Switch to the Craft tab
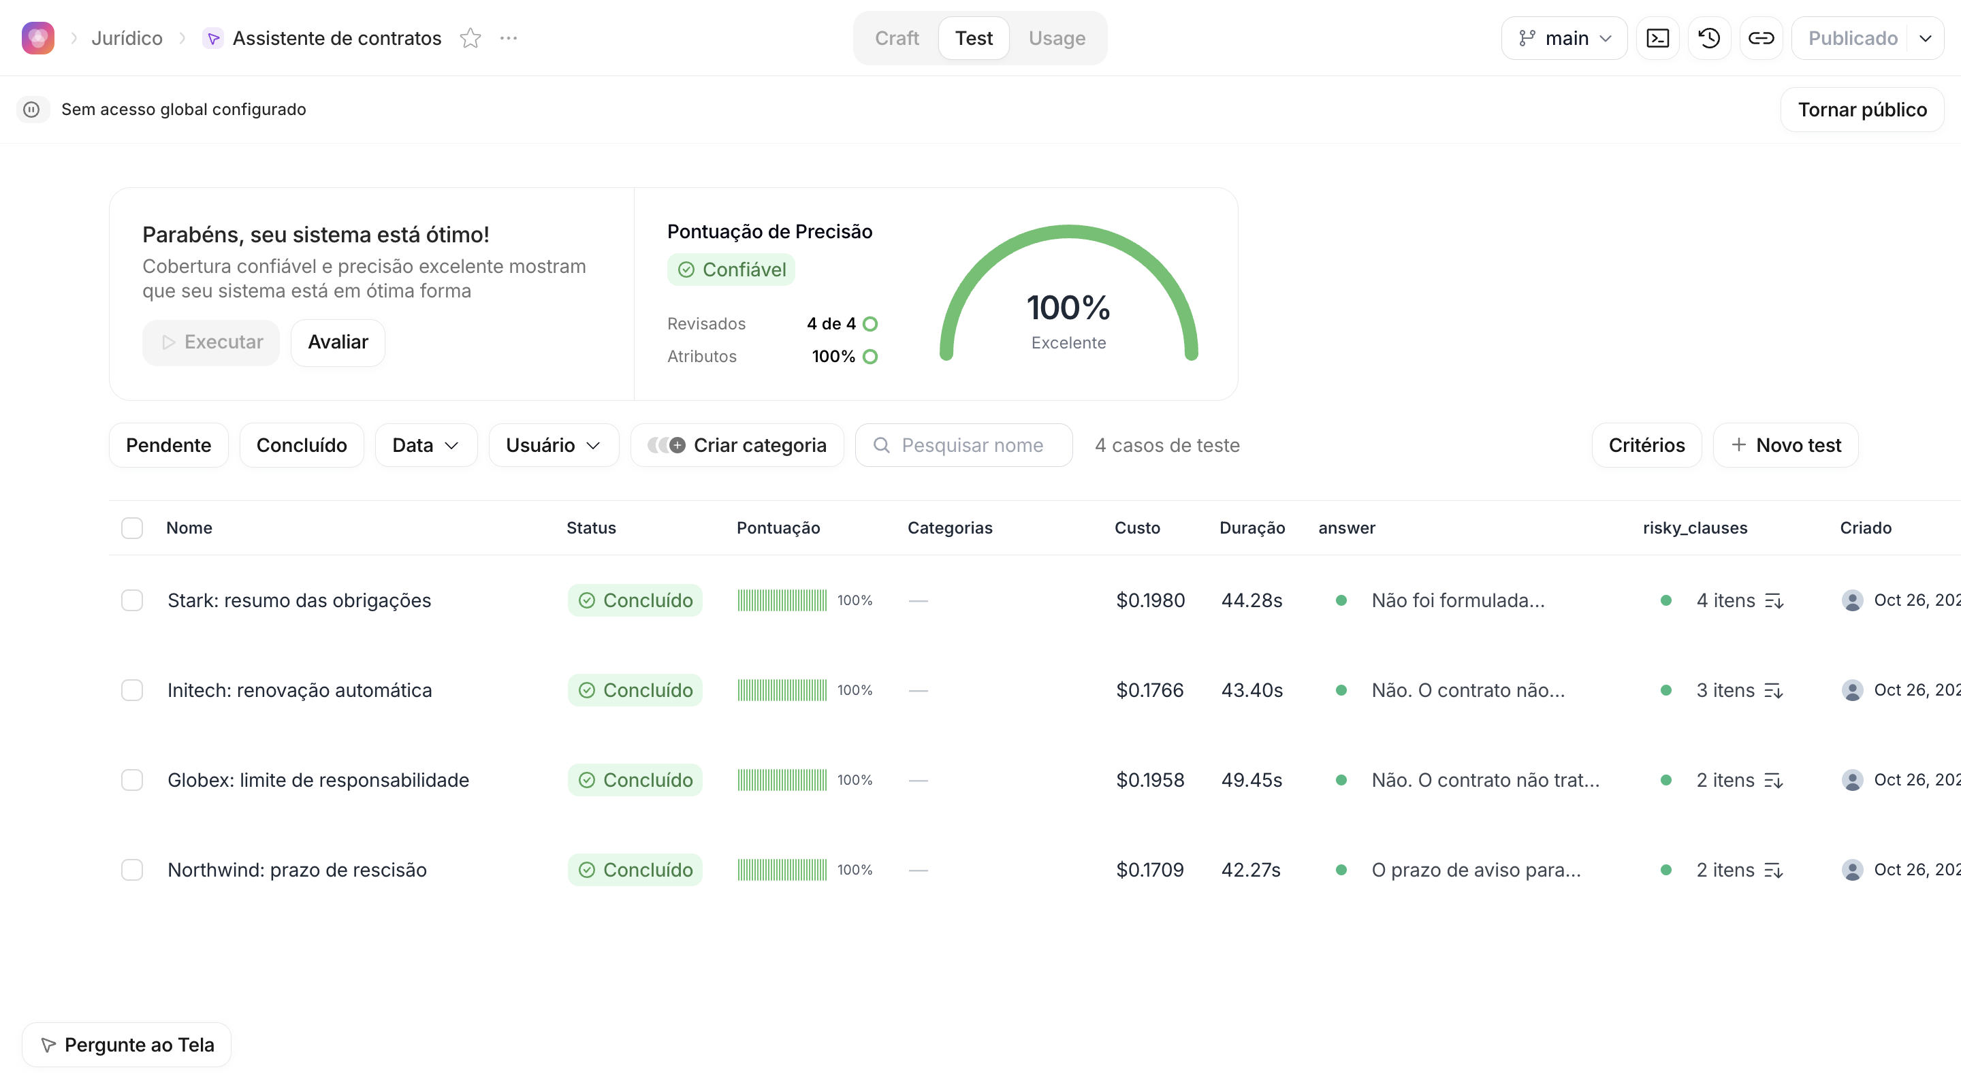The image size is (1961, 1089). (897, 38)
